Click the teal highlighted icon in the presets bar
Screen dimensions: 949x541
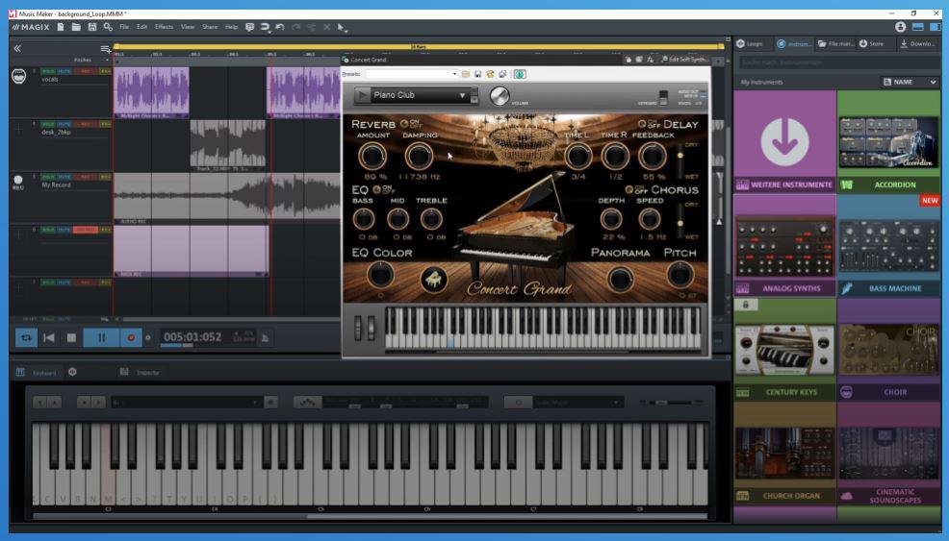coord(520,74)
